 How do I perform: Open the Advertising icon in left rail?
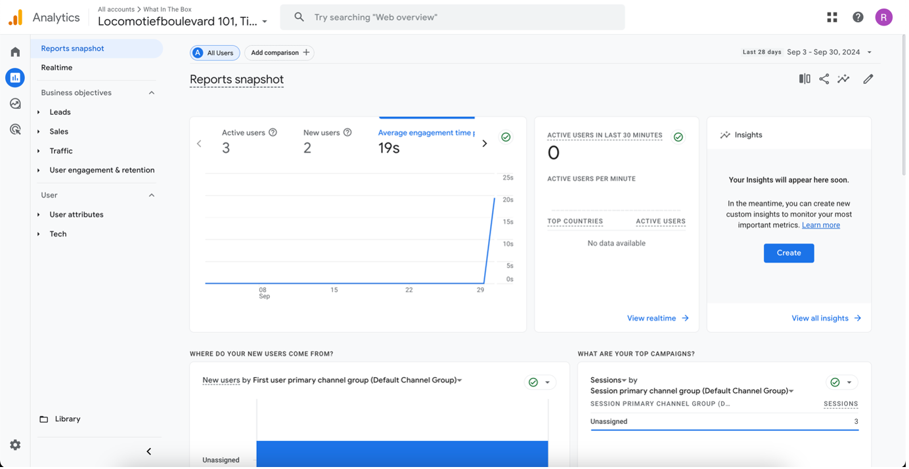[15, 129]
